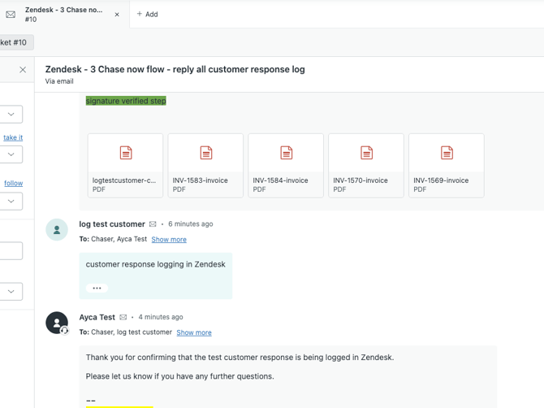Image resolution: width=544 pixels, height=408 pixels.
Task: Click the 'take it' link
Action: pos(13,138)
